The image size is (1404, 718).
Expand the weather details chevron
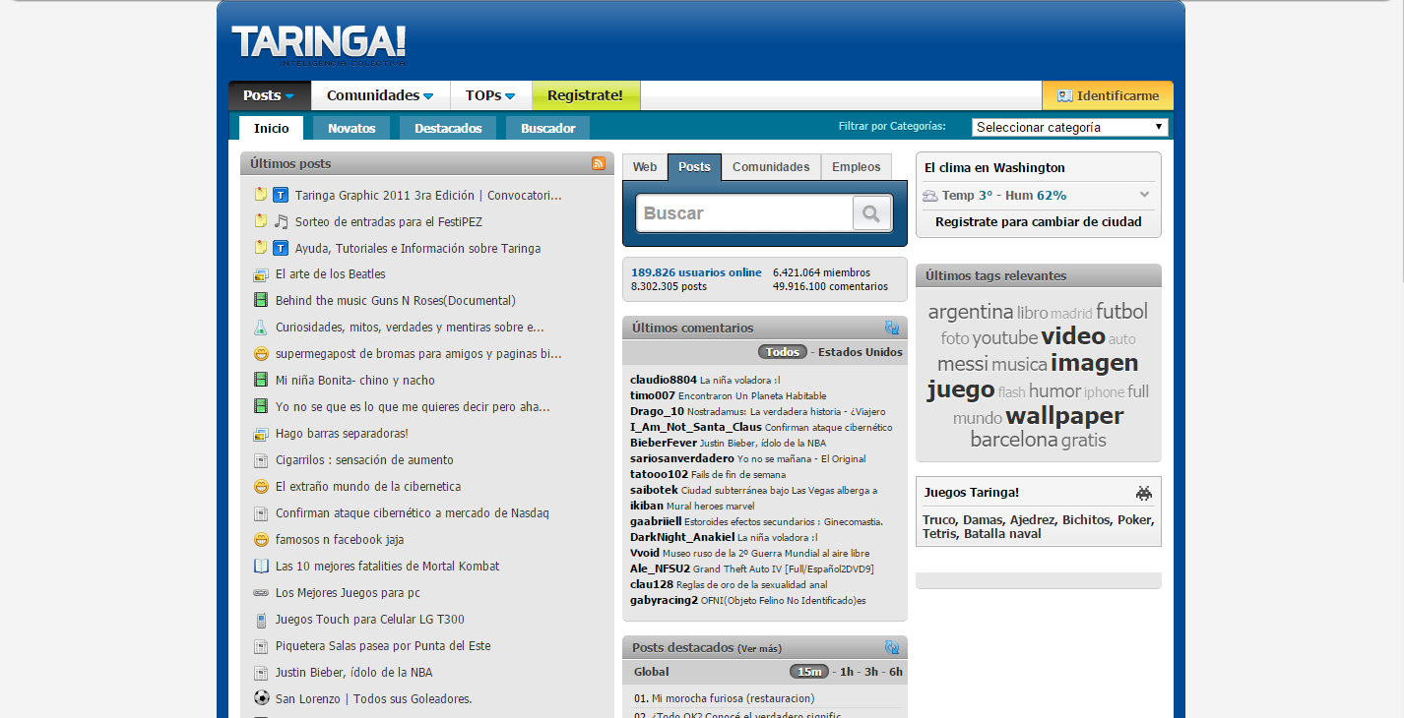(x=1144, y=195)
